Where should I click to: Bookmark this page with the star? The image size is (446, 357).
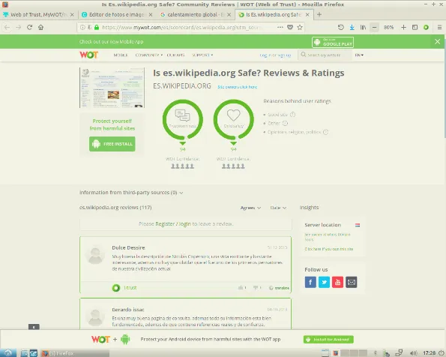coord(300,27)
